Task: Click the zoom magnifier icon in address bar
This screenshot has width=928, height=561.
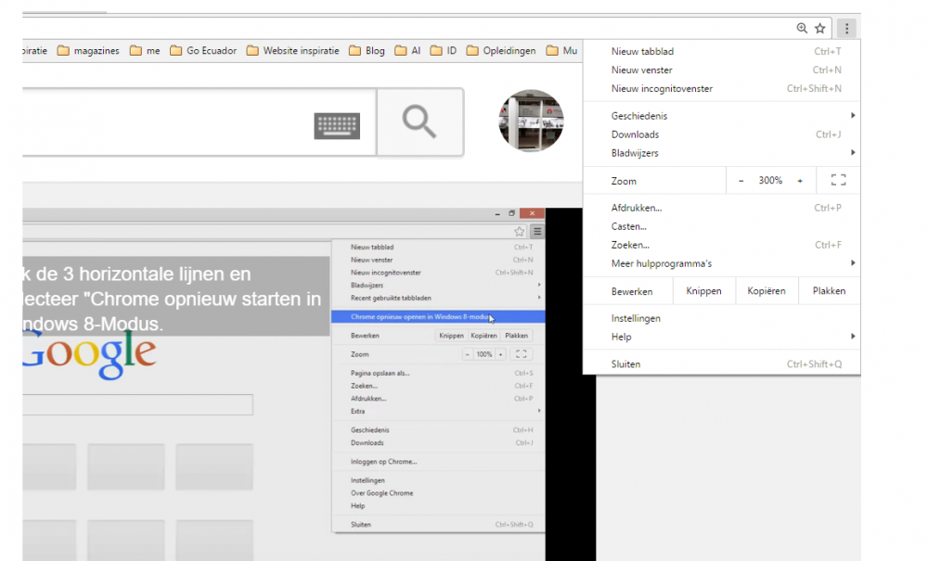Action: point(802,29)
